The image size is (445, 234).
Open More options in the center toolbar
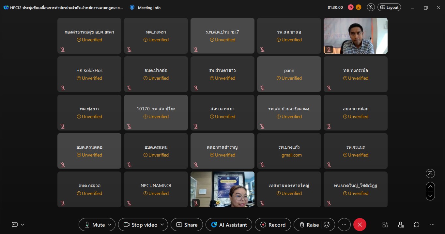[x=344, y=225]
